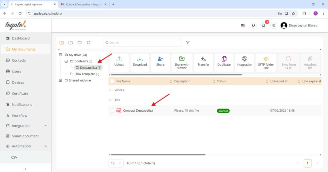Tick the Contract Despapeliza row checkbox
The width and height of the screenshot is (328, 172).
coord(112,110)
